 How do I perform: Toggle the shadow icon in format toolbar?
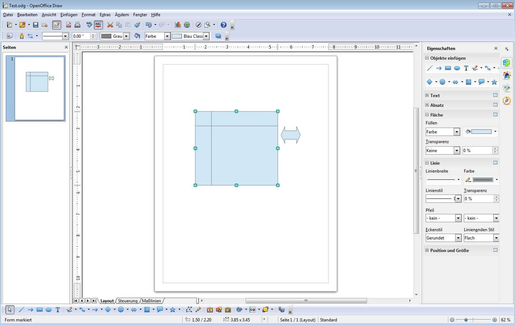coord(218,36)
